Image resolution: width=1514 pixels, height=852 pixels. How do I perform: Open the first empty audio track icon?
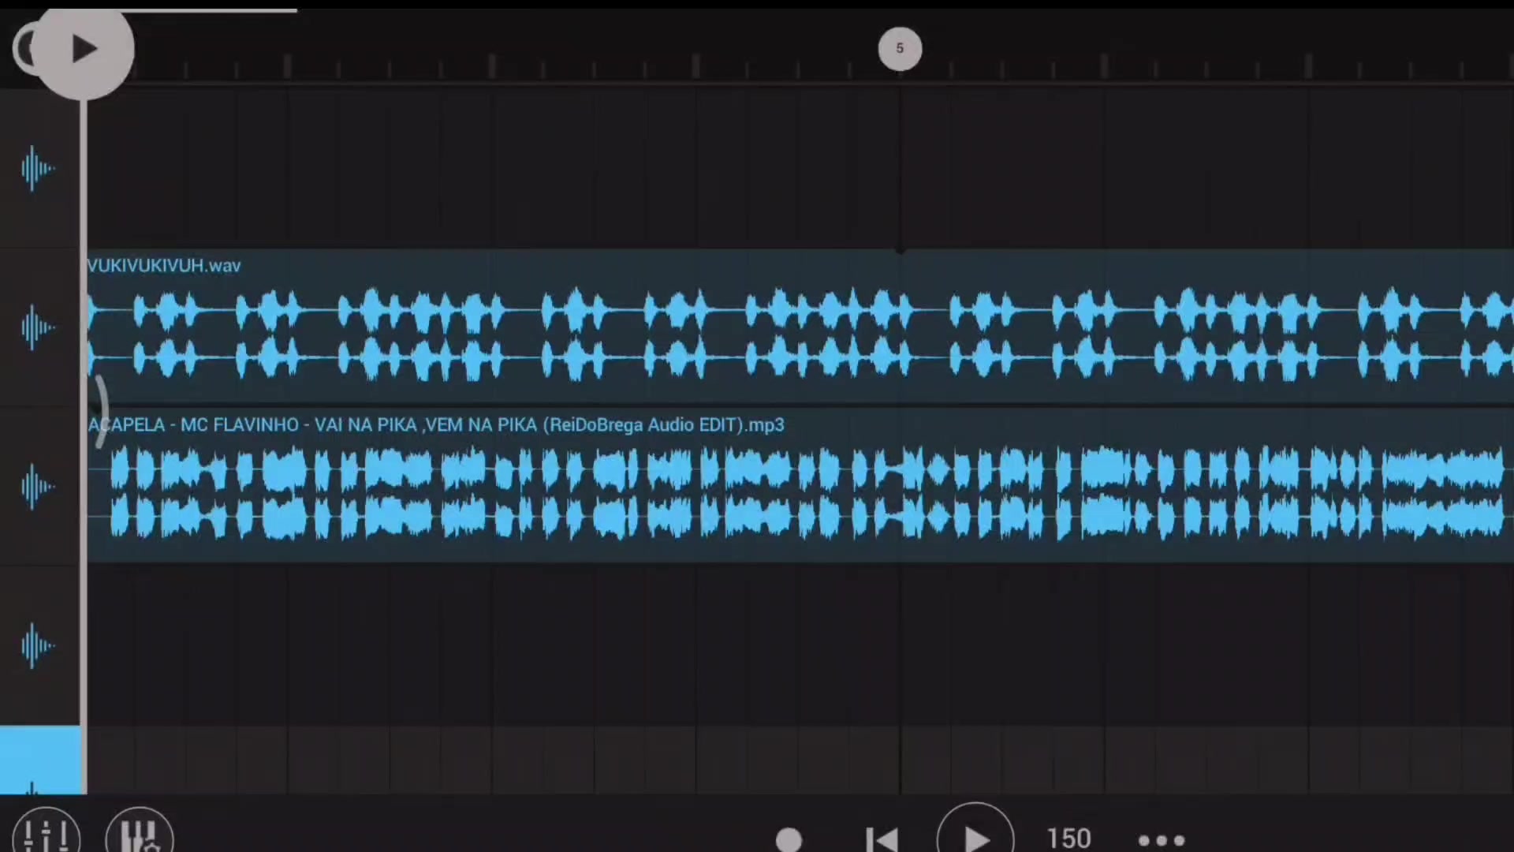click(x=37, y=168)
